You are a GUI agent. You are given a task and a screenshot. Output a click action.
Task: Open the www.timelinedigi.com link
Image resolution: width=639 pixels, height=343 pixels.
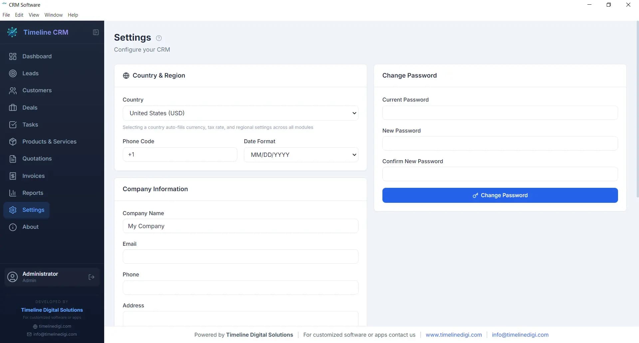454,335
